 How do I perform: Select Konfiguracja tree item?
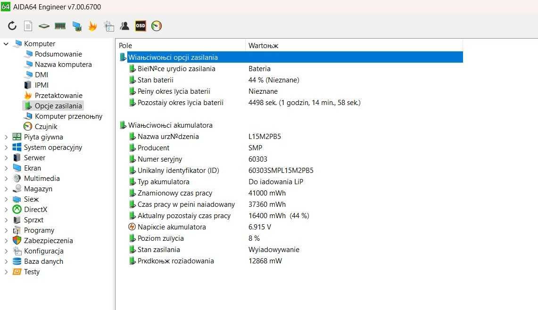43,251
